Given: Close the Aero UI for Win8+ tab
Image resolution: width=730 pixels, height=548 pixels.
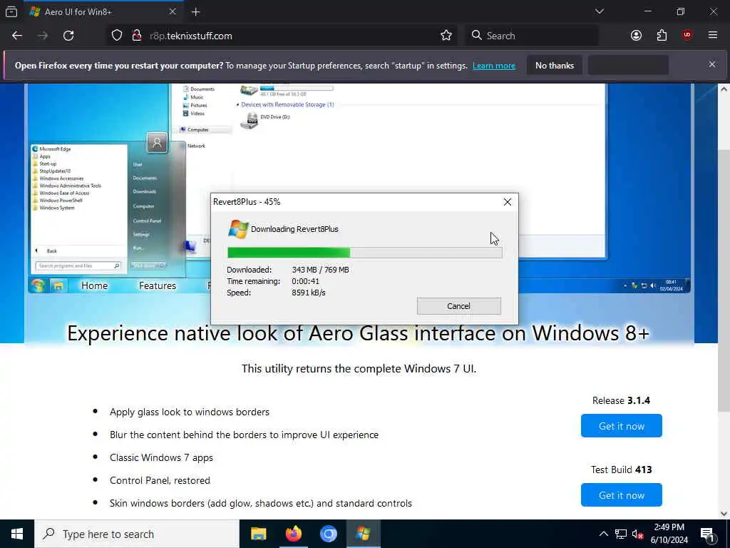Looking at the screenshot, I should click(x=173, y=11).
